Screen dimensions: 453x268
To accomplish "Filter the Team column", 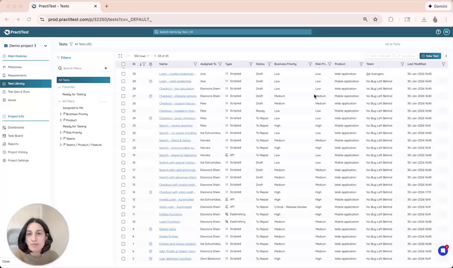I will pyautogui.click(x=402, y=64).
